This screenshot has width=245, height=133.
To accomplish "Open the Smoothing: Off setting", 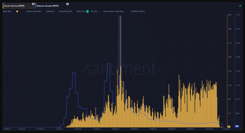I will point(66,11).
